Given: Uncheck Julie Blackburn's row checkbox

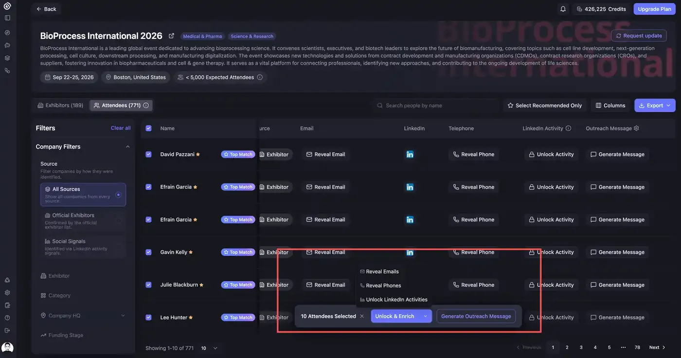Looking at the screenshot, I should pyautogui.click(x=148, y=285).
